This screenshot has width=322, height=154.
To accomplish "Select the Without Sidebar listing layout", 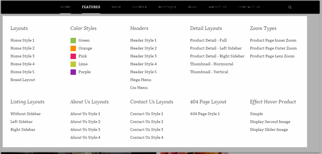I will (x=26, y=114).
